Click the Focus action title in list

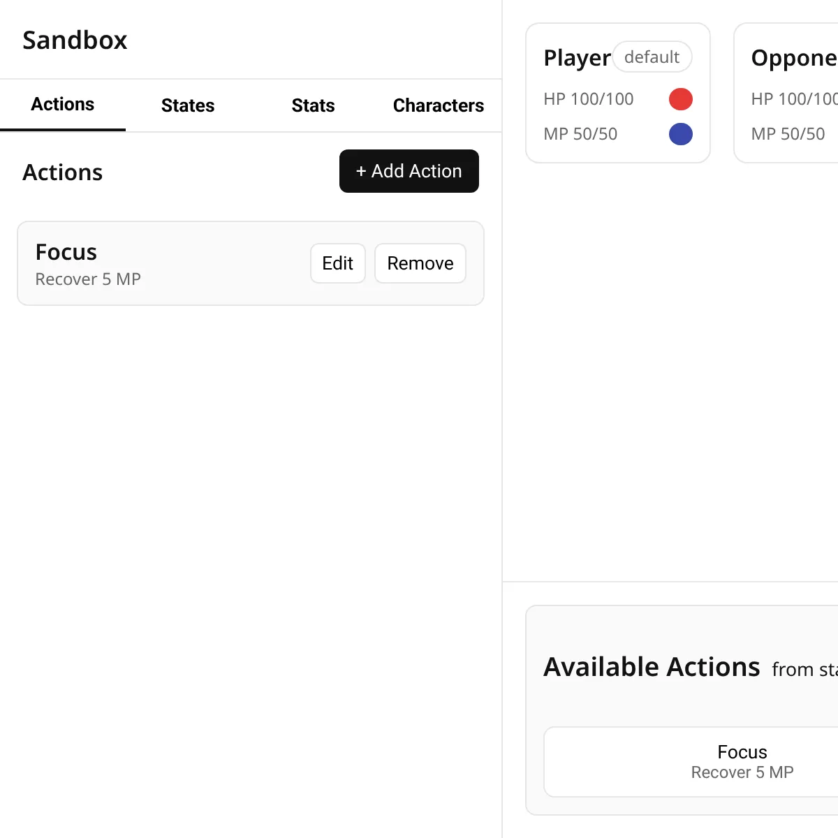point(66,252)
